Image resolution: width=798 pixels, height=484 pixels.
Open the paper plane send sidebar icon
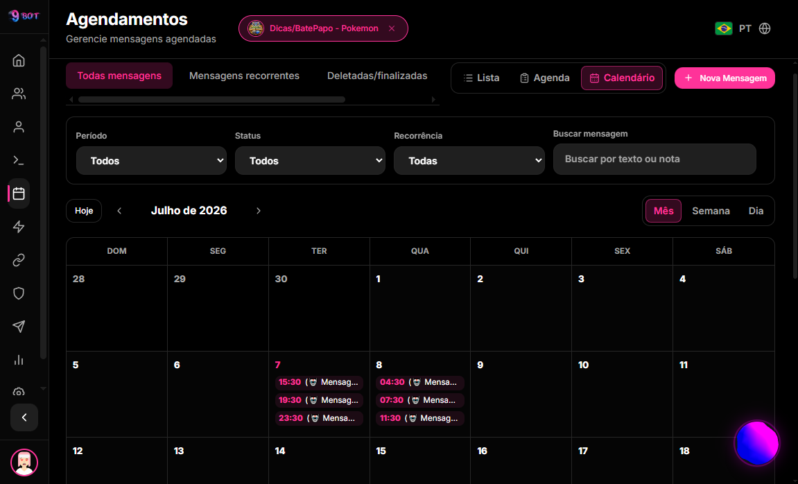click(19, 326)
